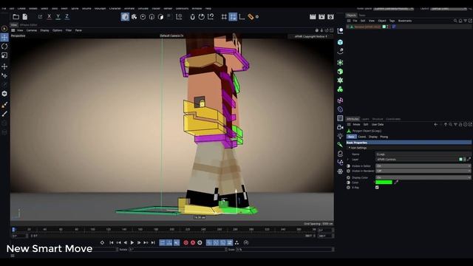Select the Points mode circle icon

coord(143,17)
